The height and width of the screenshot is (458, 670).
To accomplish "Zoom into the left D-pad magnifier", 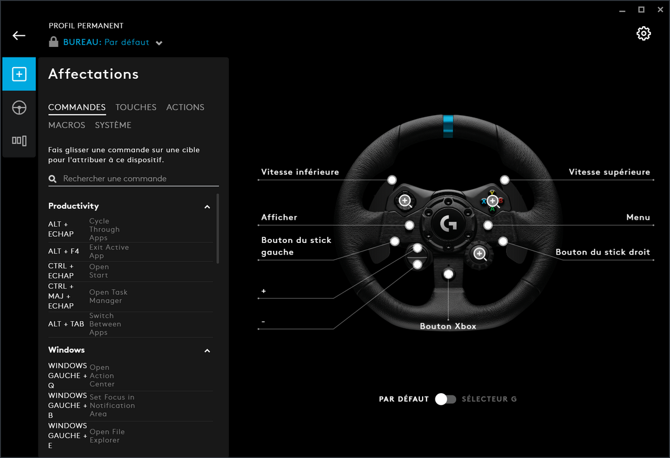I will click(405, 201).
